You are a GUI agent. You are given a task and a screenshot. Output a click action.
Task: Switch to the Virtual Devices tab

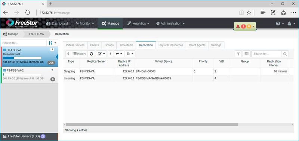click(75, 45)
